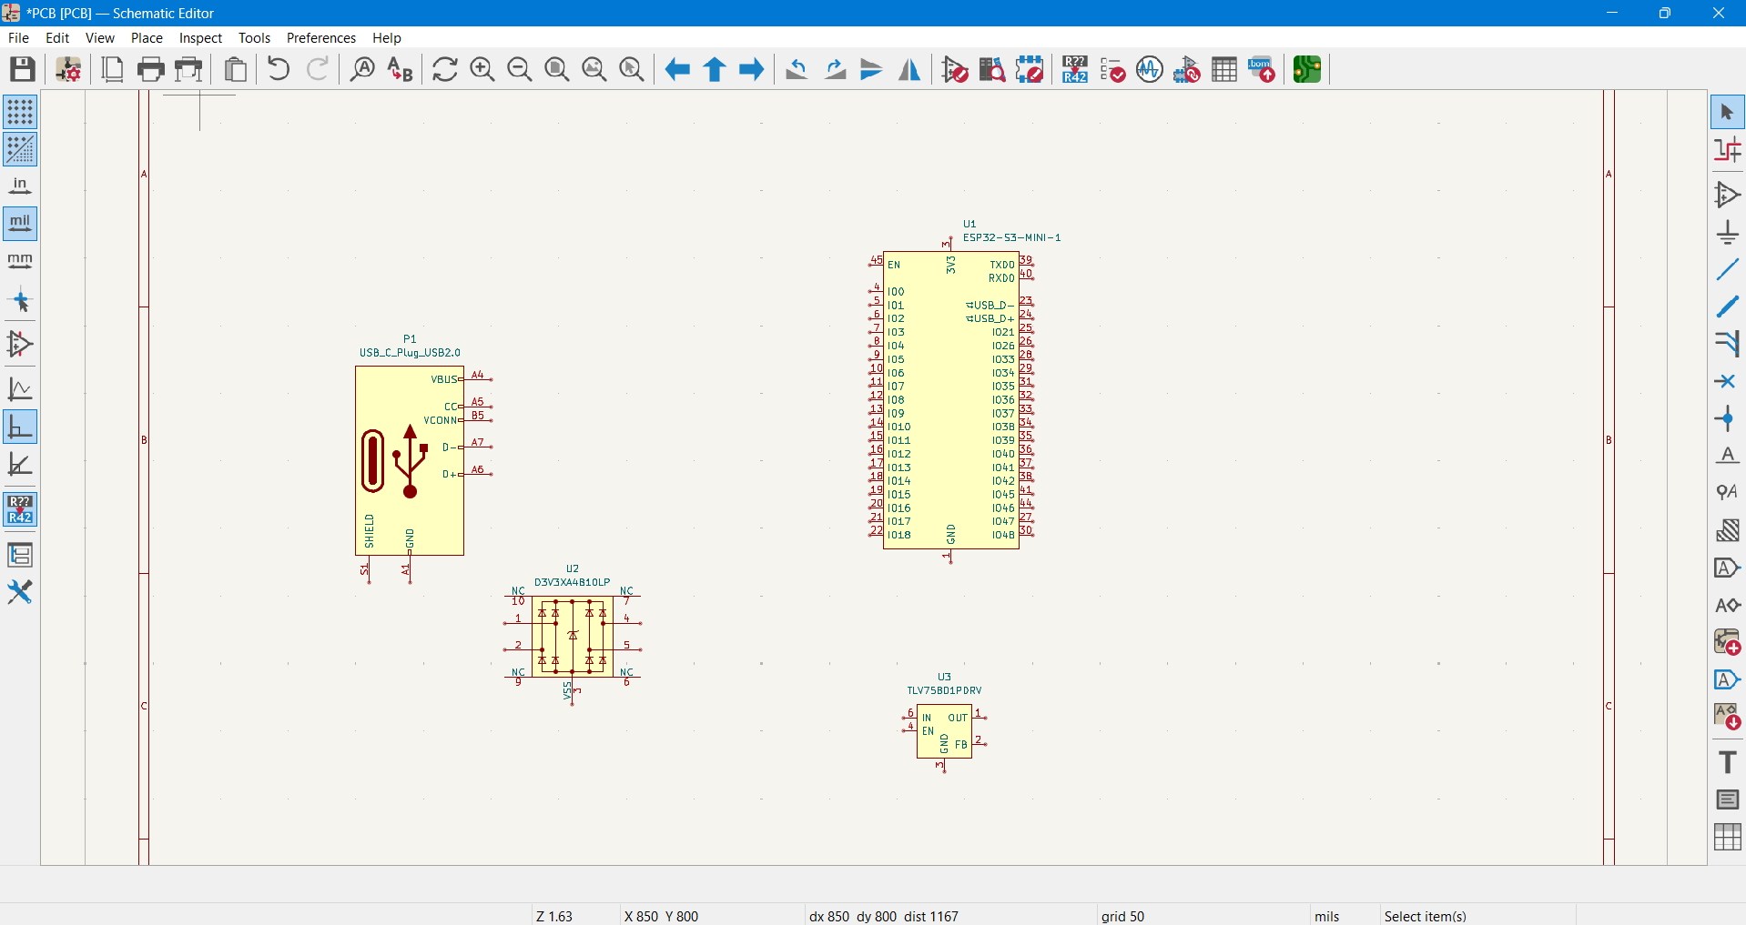Switch units to inches
Screen dimensions: 1746x925
(x=20, y=186)
